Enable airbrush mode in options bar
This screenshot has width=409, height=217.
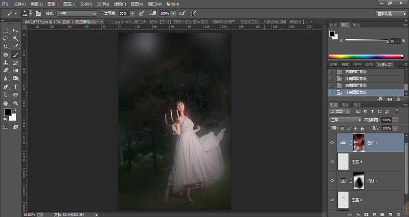pyautogui.click(x=182, y=14)
